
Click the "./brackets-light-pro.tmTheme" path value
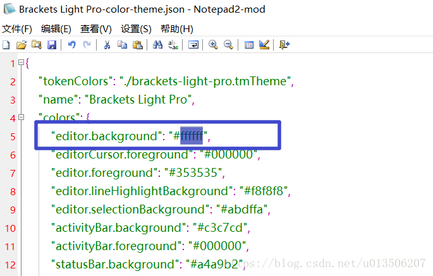[x=205, y=81]
